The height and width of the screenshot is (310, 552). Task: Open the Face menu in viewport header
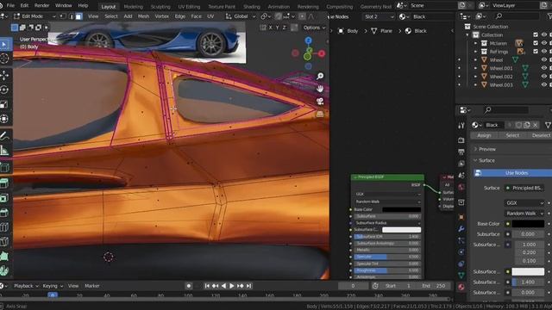[x=196, y=16]
